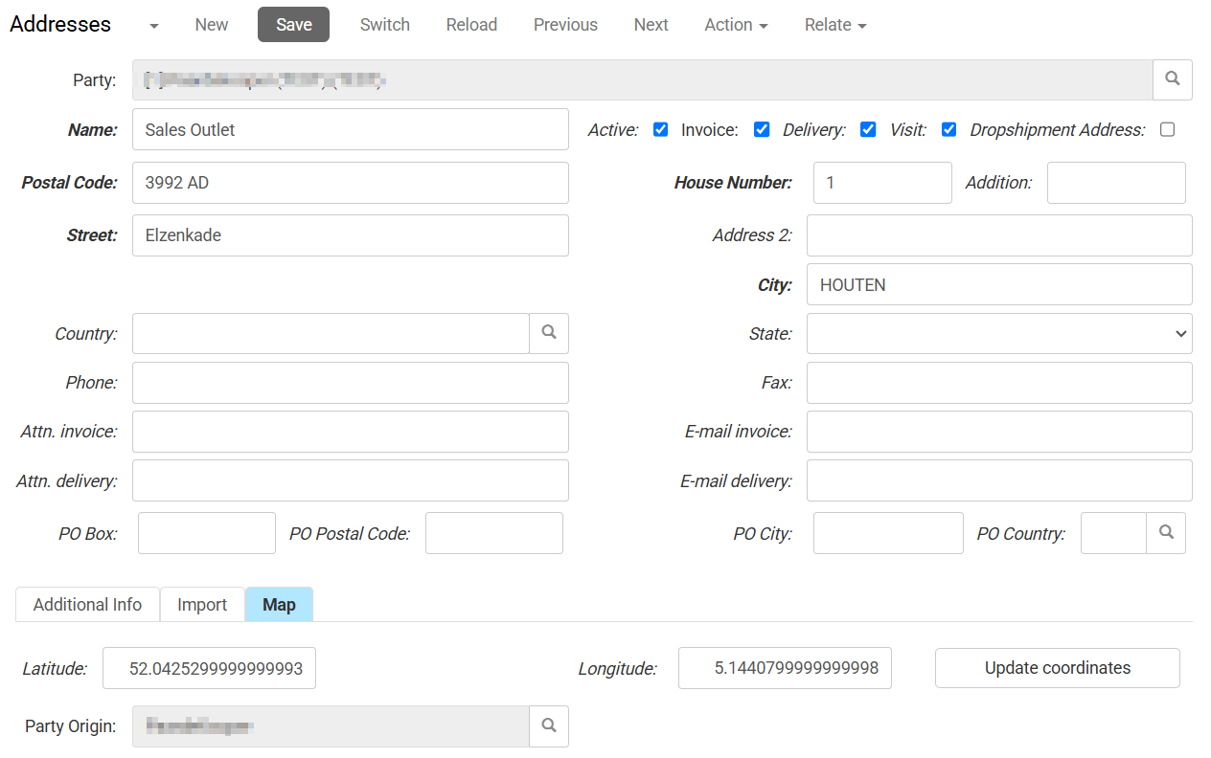Reload the current address record
This screenshot has height=758, width=1211.
pyautogui.click(x=471, y=25)
